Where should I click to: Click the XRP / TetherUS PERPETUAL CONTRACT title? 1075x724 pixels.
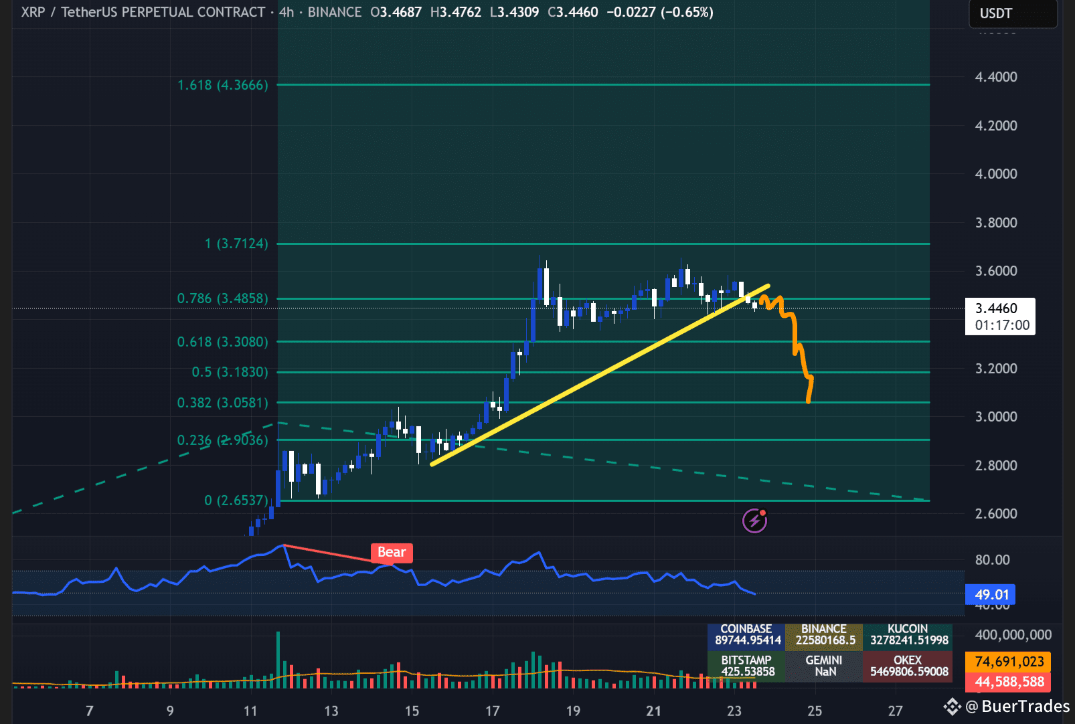[x=143, y=12]
